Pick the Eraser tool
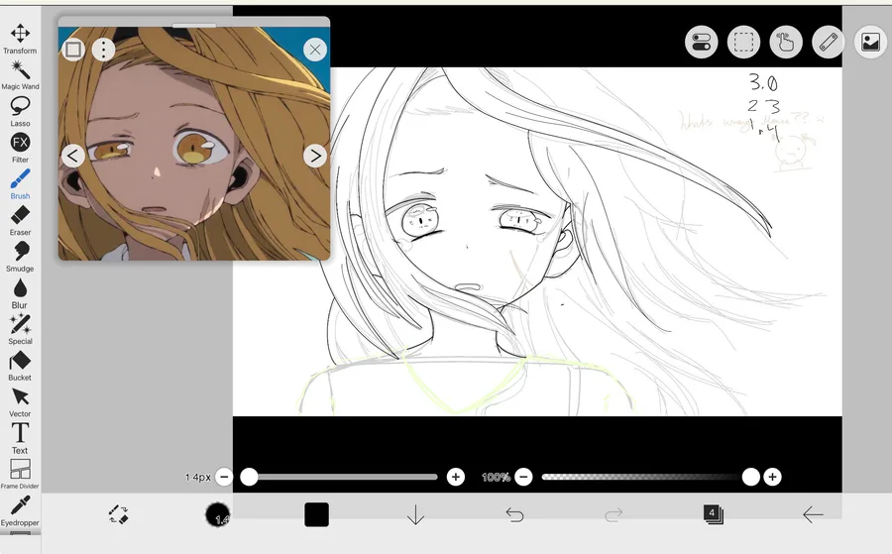The image size is (892, 554). pyautogui.click(x=20, y=221)
